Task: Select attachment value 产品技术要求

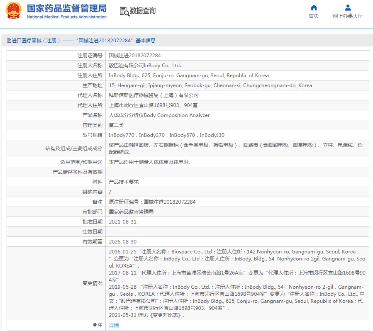Action: click(x=124, y=182)
